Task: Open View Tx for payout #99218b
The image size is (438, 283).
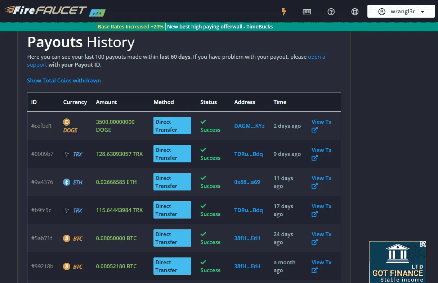Action: click(321, 266)
